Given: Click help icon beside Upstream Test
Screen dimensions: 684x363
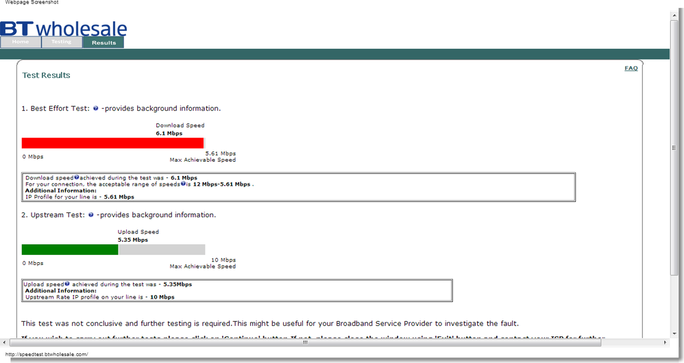Looking at the screenshot, I should [x=90, y=215].
